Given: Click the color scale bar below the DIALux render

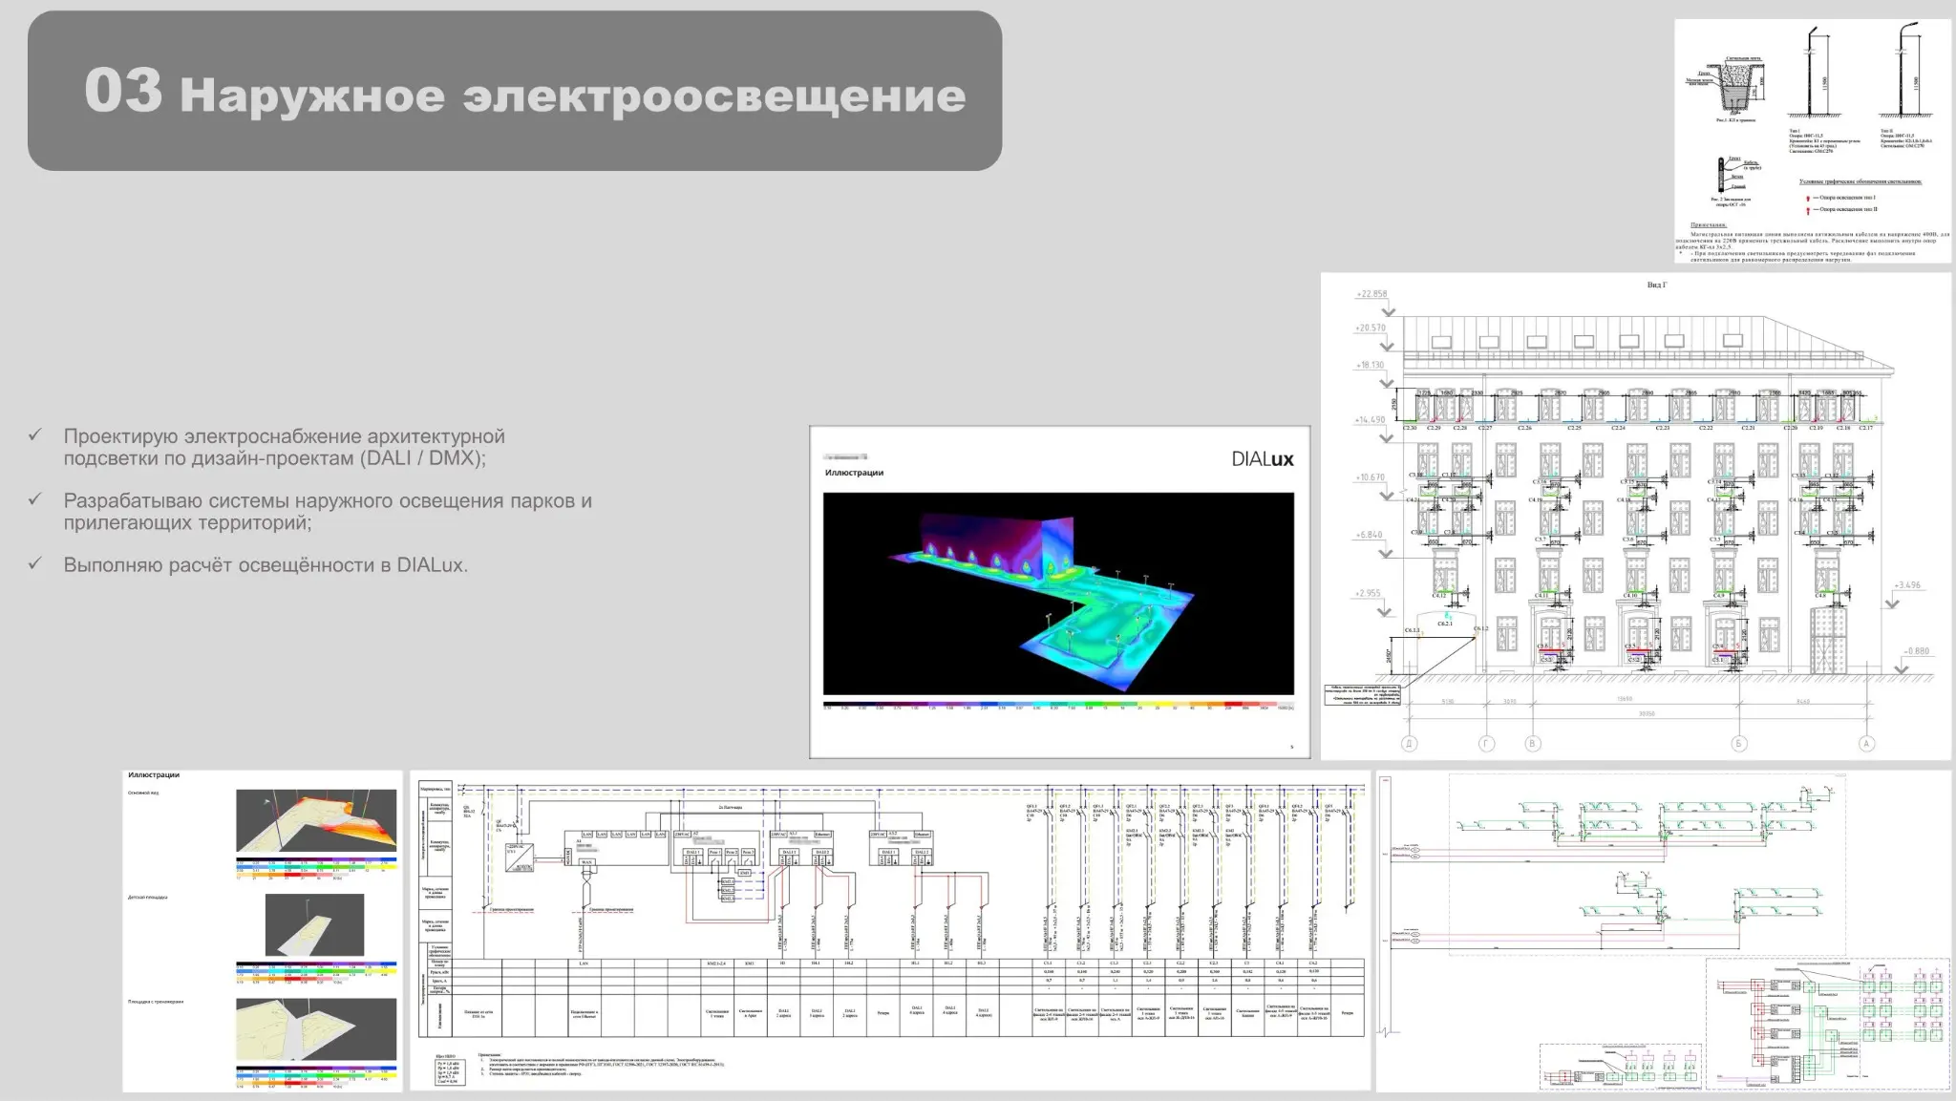Looking at the screenshot, I should [x=1058, y=707].
